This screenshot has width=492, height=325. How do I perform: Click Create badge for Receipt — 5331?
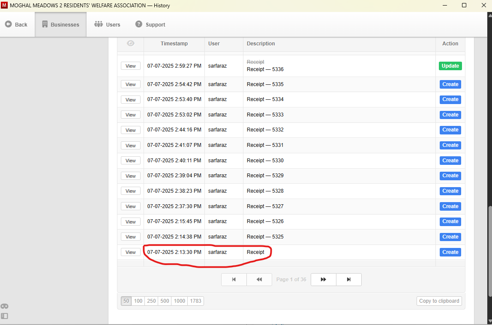tap(450, 145)
